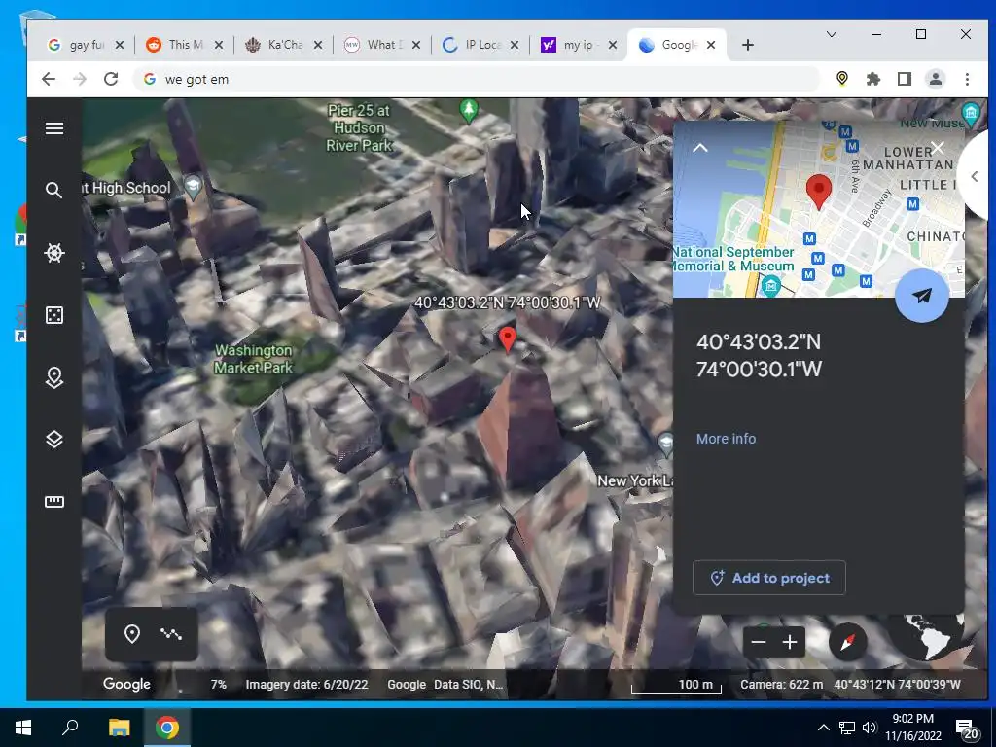996x747 pixels.
Task: Click the location permission icon in address bar
Action: point(841,79)
